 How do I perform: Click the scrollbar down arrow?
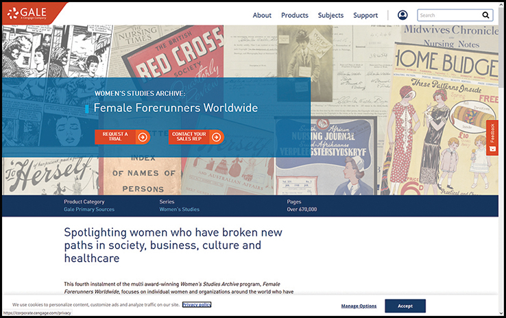501,313
